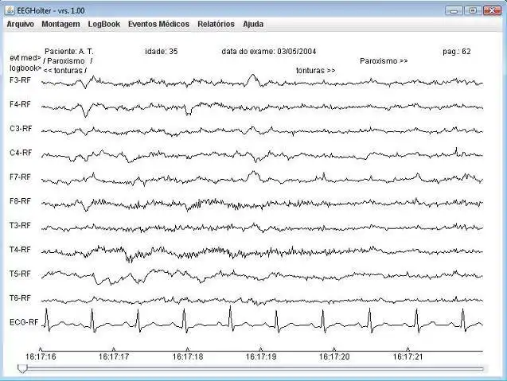Click the 'evt med>' row label

pyautogui.click(x=25, y=58)
